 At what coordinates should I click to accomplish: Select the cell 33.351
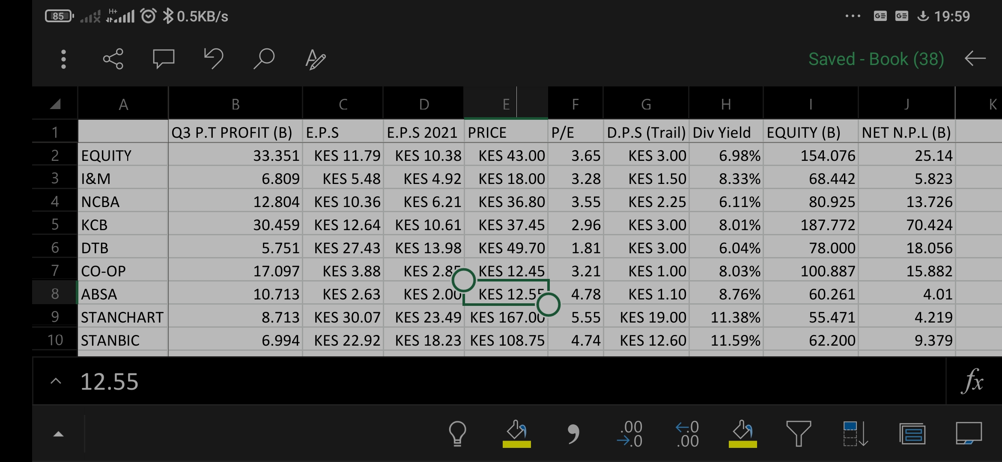(x=236, y=155)
